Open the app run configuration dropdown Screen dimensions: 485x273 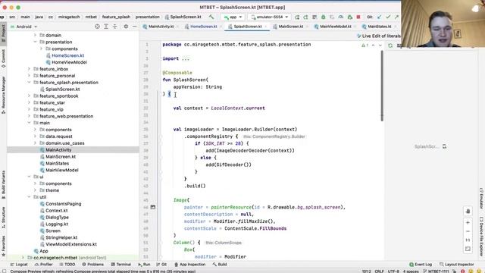(233, 17)
